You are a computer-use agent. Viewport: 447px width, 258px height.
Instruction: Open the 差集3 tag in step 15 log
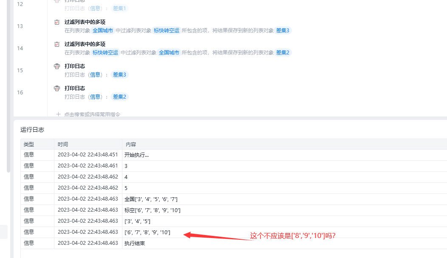click(119, 75)
